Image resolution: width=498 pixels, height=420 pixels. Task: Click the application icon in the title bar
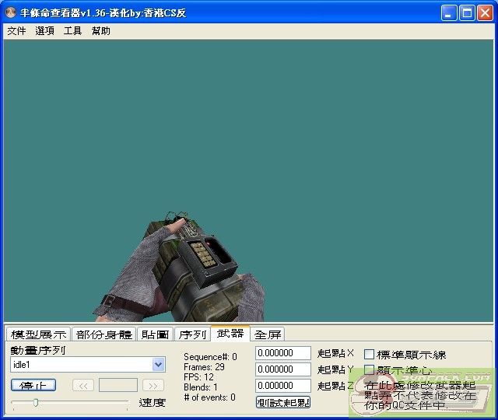click(12, 12)
